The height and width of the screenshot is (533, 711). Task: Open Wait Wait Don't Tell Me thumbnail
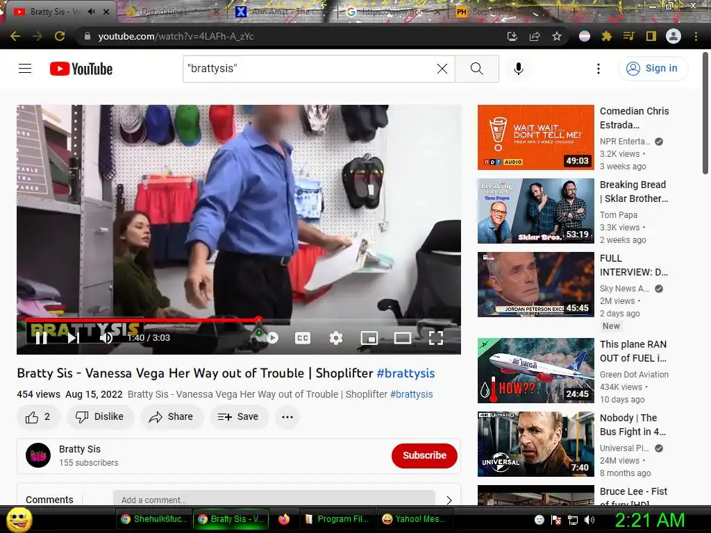[535, 137]
